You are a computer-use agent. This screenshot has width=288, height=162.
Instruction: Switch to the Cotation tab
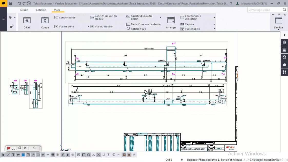click(41, 10)
